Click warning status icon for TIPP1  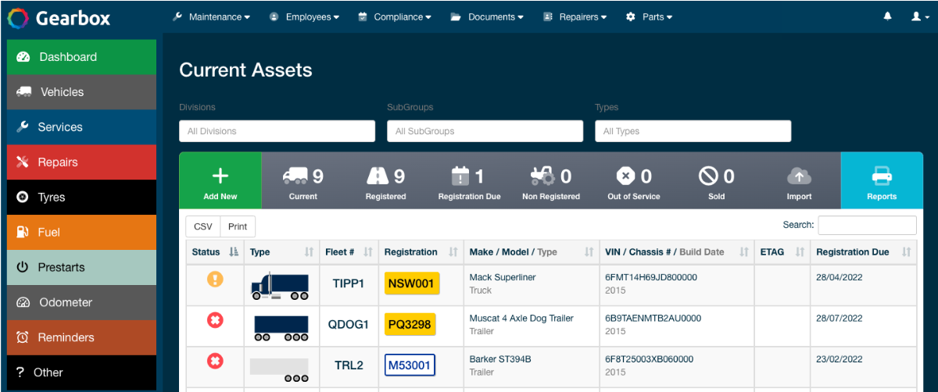tap(215, 280)
